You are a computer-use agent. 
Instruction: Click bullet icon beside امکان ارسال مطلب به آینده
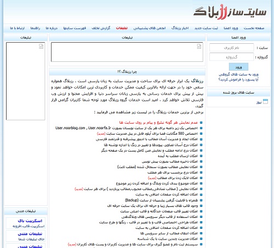pos(201,156)
